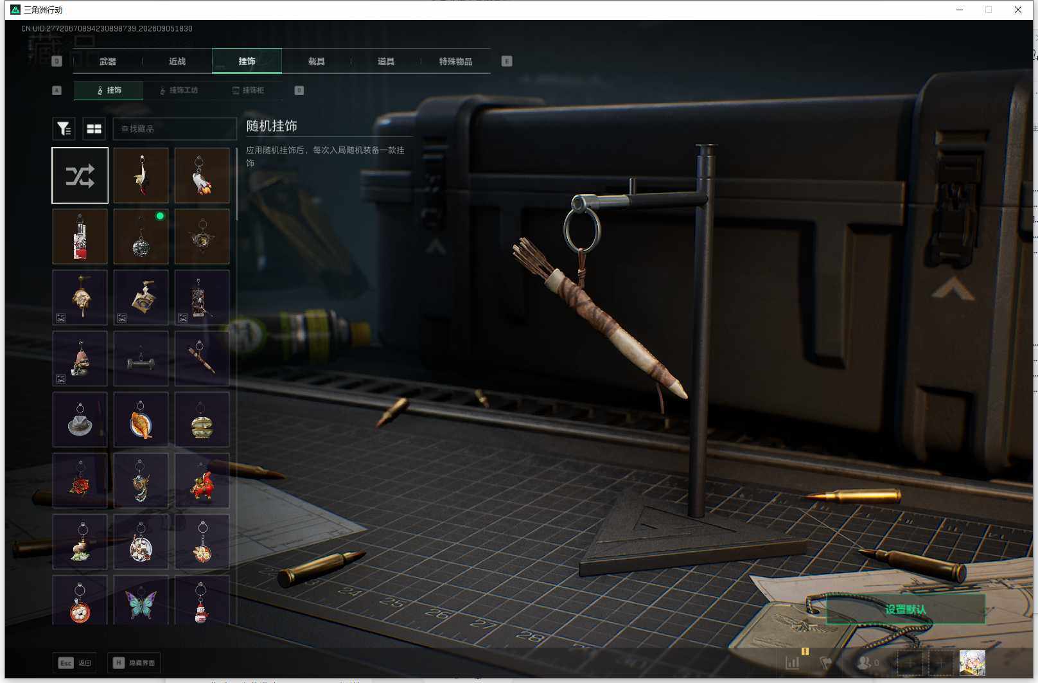Open the filter funnel options

tap(64, 129)
